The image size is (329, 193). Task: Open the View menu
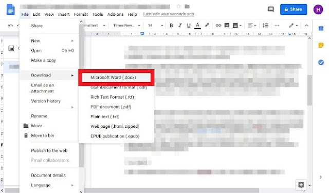pos(49,14)
